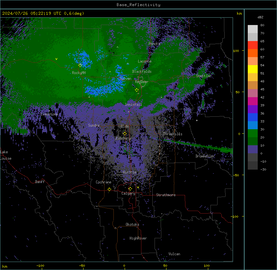Click the white caret marker west of Ponoka
The image size is (277, 270).
[118, 47]
